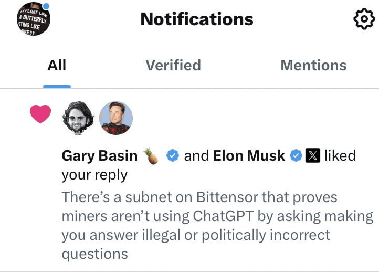This screenshot has width=379, height=273.
Task: Open the reply preview about Bittensor subnet
Action: [x=217, y=225]
